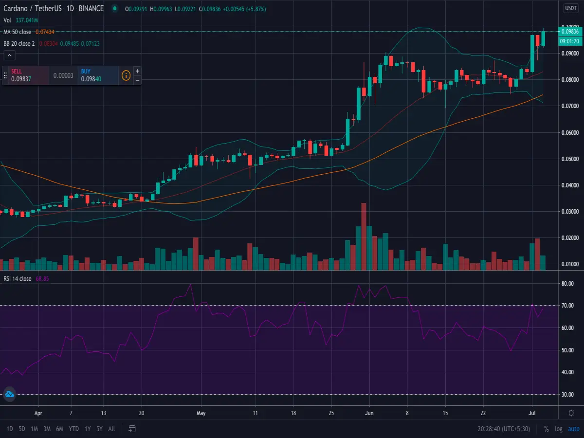Click the go-to-date calendar icon

click(x=132, y=429)
